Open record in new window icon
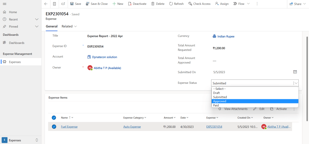Screen dimensions: 309x144 click(x=63, y=4)
